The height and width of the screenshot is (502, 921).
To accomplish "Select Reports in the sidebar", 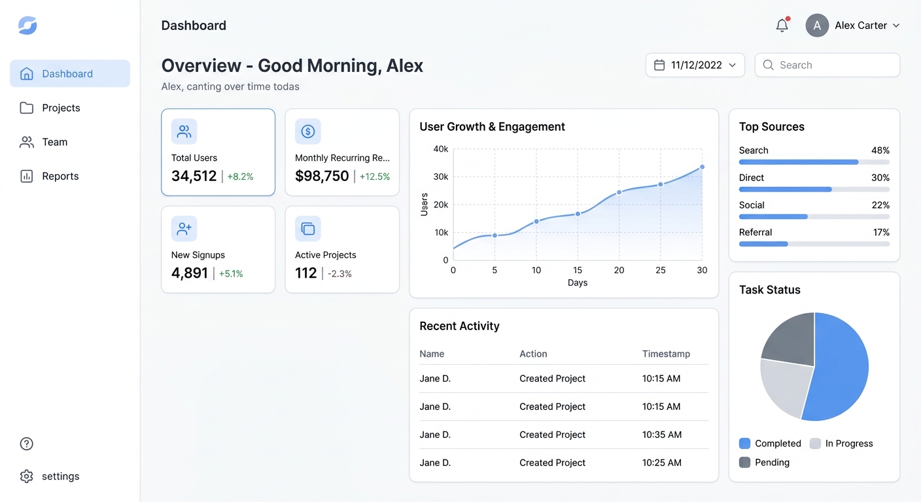I will pos(60,176).
